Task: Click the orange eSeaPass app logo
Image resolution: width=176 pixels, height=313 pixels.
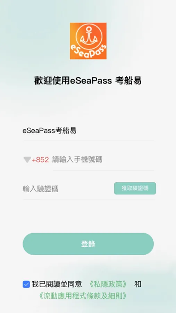Action: pyautogui.click(x=88, y=41)
